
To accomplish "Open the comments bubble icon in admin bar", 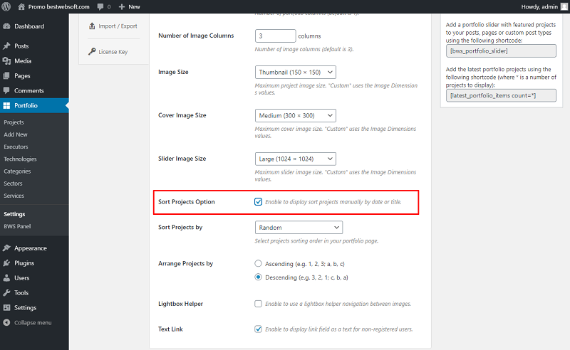I will [x=100, y=6].
